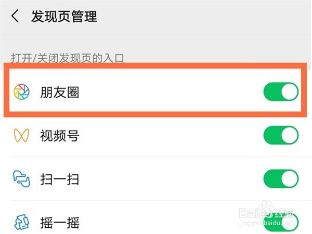312x234 pixels.
Task: Click the Baidu text in the watermark
Action: [x=256, y=213]
